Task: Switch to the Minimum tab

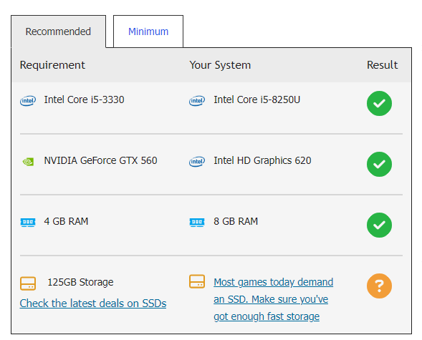Action: (x=148, y=31)
